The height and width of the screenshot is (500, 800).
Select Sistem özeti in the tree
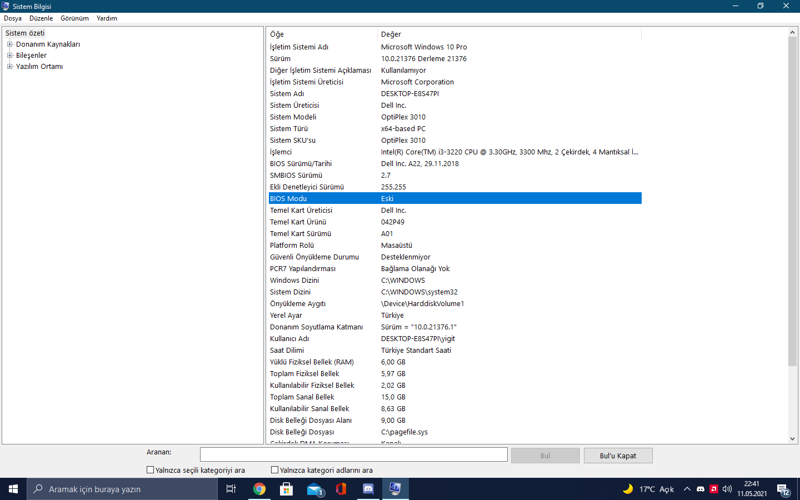pos(25,33)
